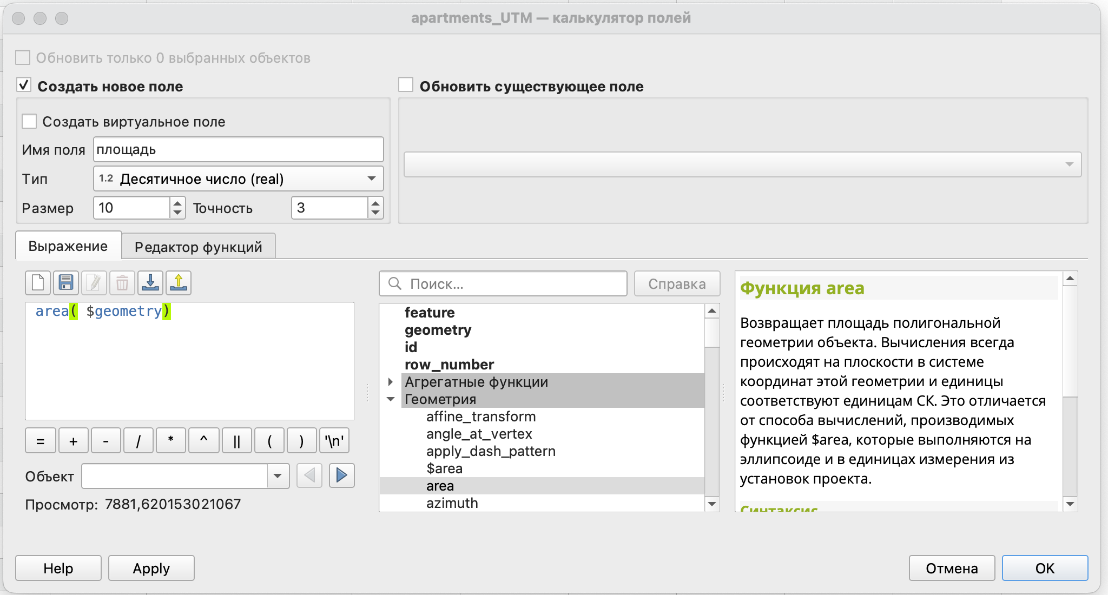Open the field type 'Тип' dropdown
The image size is (1108, 595).
point(238,178)
